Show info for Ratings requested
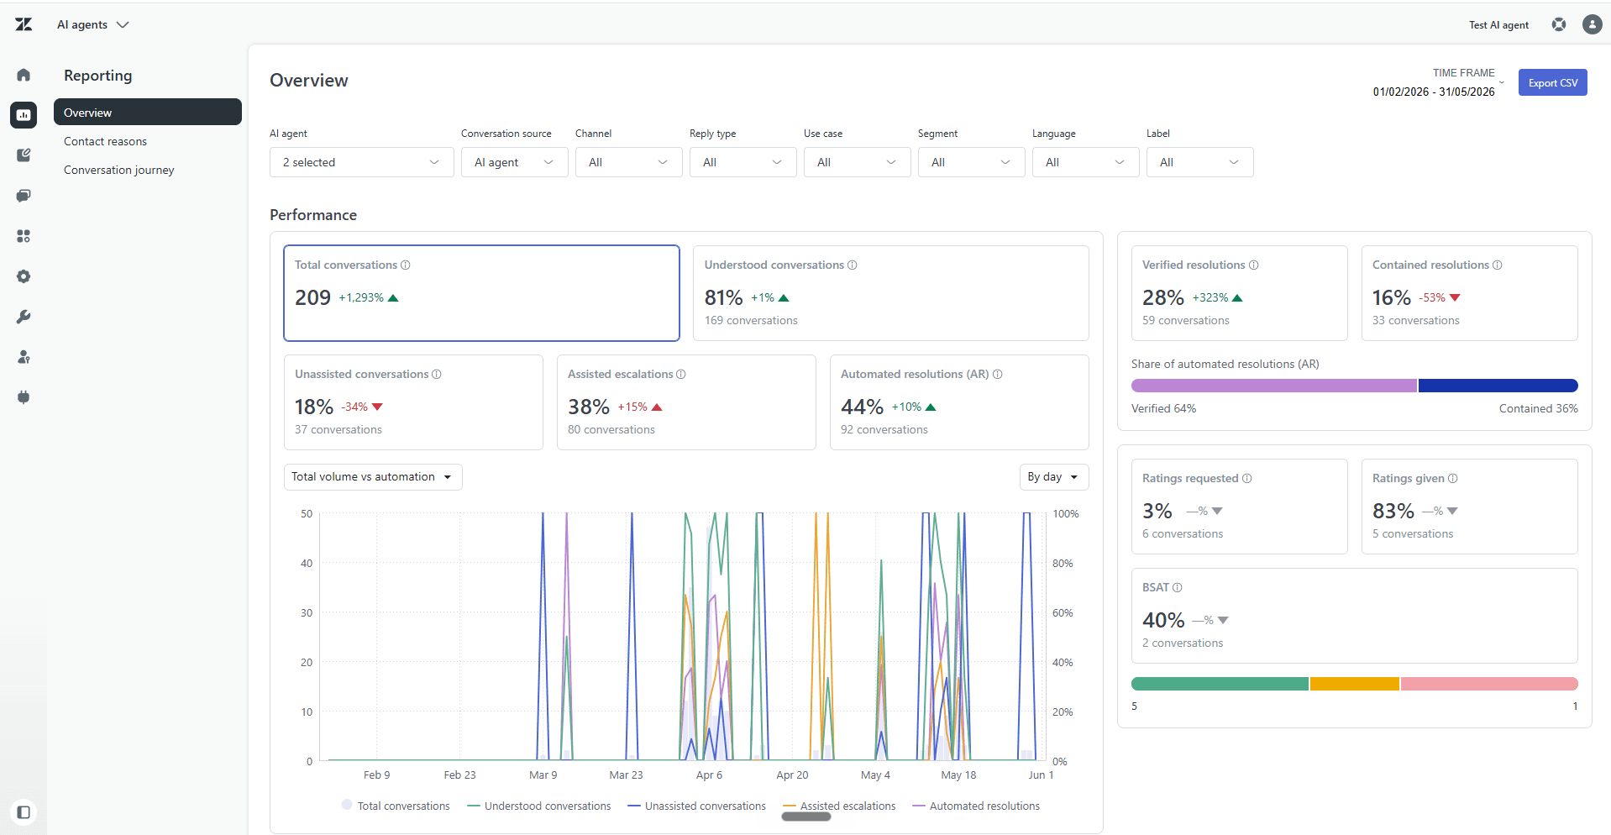1611x835 pixels. 1247,478
